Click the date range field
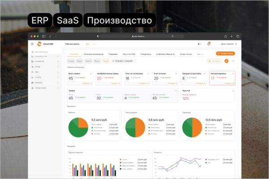Viewport: 269px width, 179px height. click(x=124, y=61)
